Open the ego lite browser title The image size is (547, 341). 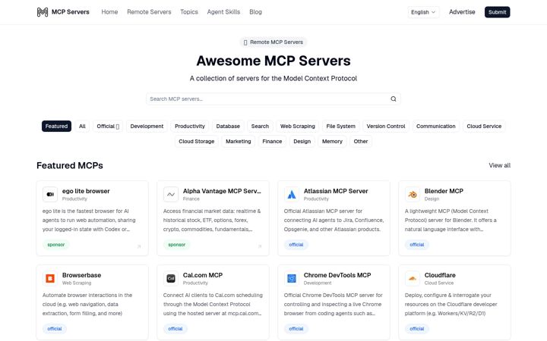pyautogui.click(x=86, y=191)
